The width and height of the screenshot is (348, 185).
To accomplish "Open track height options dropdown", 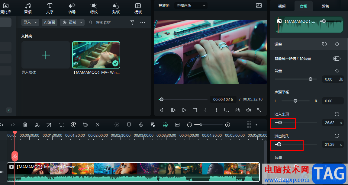I will (x=256, y=125).
